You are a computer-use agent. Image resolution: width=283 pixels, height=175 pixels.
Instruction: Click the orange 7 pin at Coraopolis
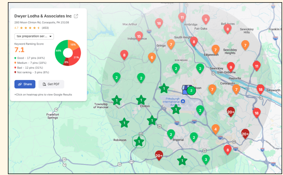236,90
